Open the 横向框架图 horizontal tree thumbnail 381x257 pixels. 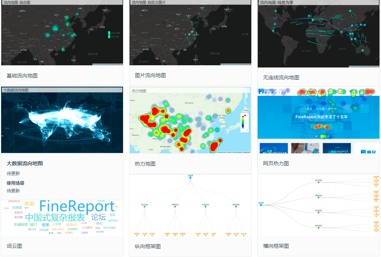point(318,205)
